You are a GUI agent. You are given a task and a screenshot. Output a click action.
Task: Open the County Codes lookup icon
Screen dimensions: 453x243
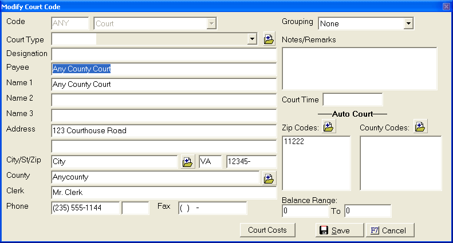coord(420,127)
